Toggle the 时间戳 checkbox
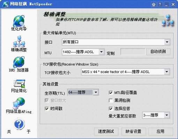Image resolution: width=178 pixels, height=139 pixels. pyautogui.click(x=47, y=109)
